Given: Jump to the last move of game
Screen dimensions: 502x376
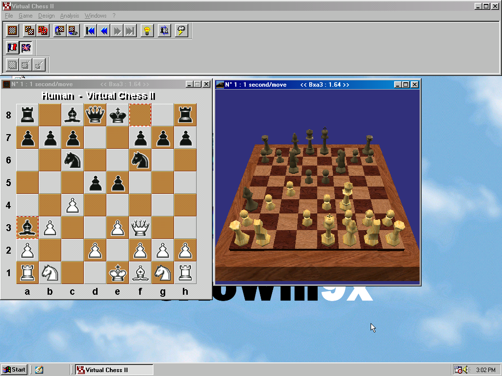Looking at the screenshot, I should pyautogui.click(x=130, y=31).
